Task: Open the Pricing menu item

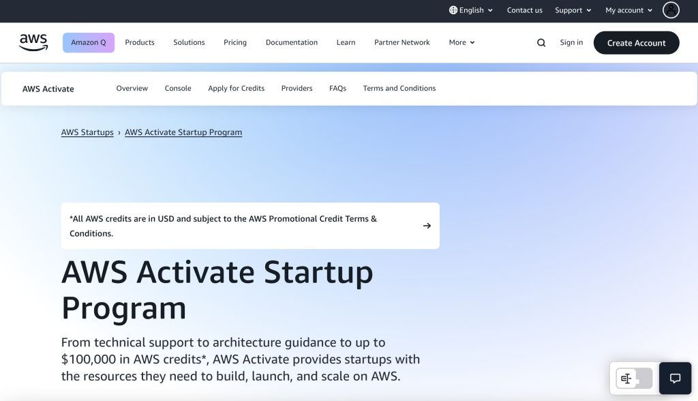Action: [234, 42]
